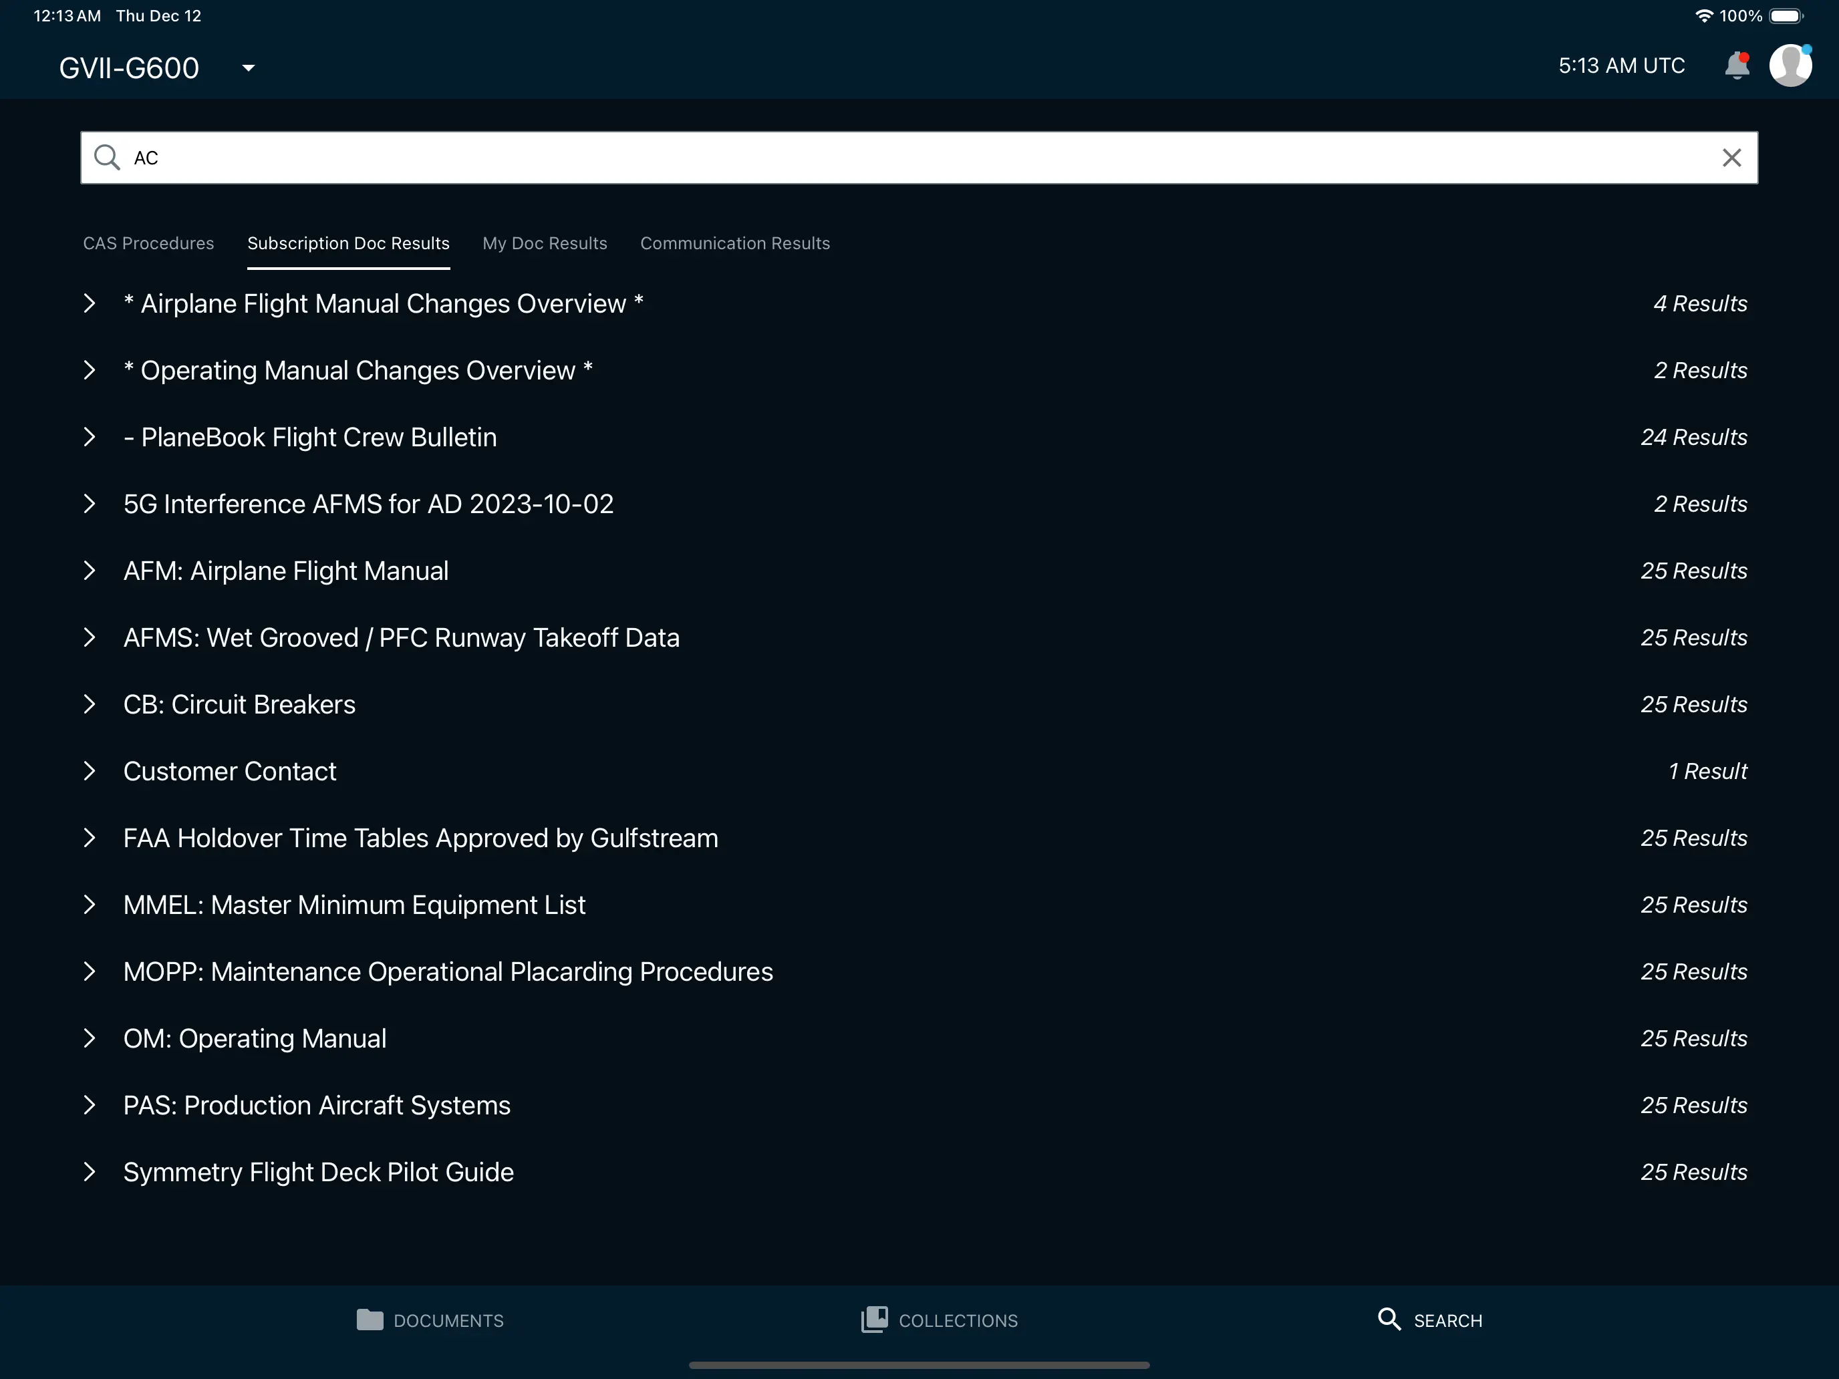Switch to My Doc Results tab
The width and height of the screenshot is (1839, 1379).
(x=545, y=244)
